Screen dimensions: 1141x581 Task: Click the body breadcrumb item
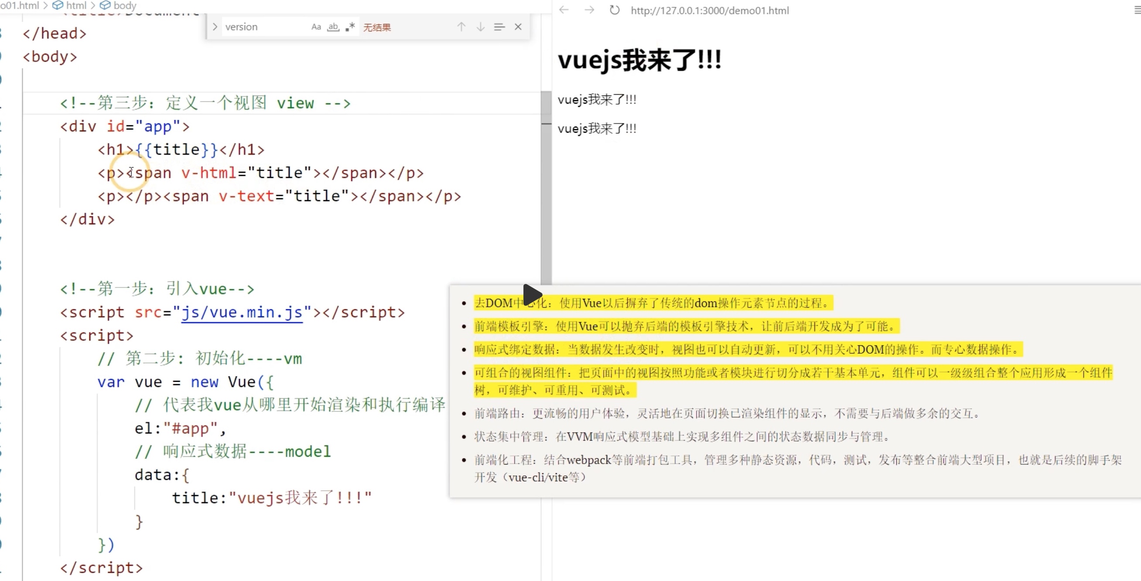(119, 5)
